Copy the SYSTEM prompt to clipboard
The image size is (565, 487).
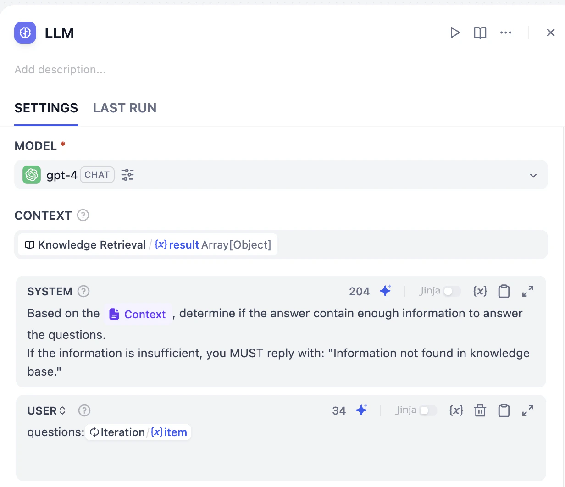(504, 291)
